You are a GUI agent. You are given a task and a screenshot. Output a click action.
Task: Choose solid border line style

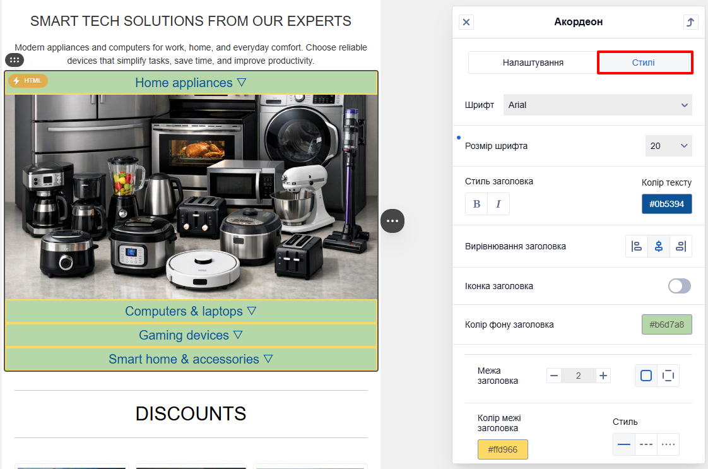(624, 444)
